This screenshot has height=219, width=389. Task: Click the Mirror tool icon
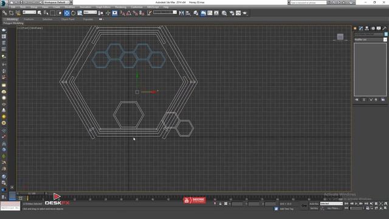click(181, 13)
